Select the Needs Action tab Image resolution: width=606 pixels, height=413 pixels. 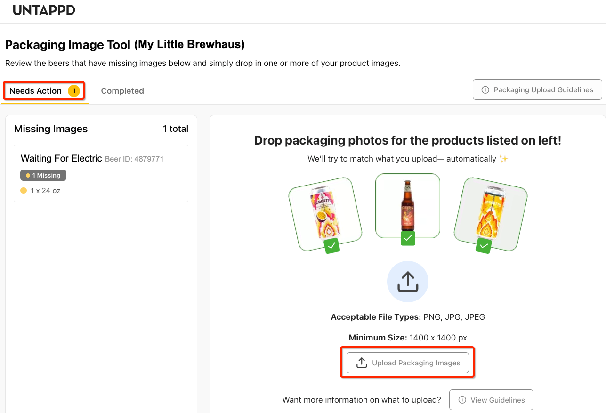[36, 91]
